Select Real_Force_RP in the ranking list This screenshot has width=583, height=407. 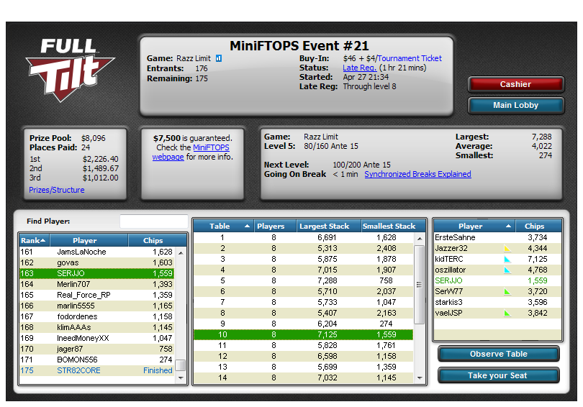point(96,295)
